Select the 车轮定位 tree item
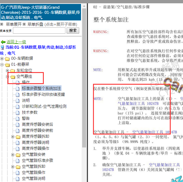 click(x=24, y=70)
